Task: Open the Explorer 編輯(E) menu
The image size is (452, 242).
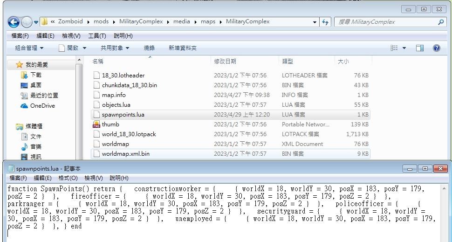Action: click(x=45, y=36)
